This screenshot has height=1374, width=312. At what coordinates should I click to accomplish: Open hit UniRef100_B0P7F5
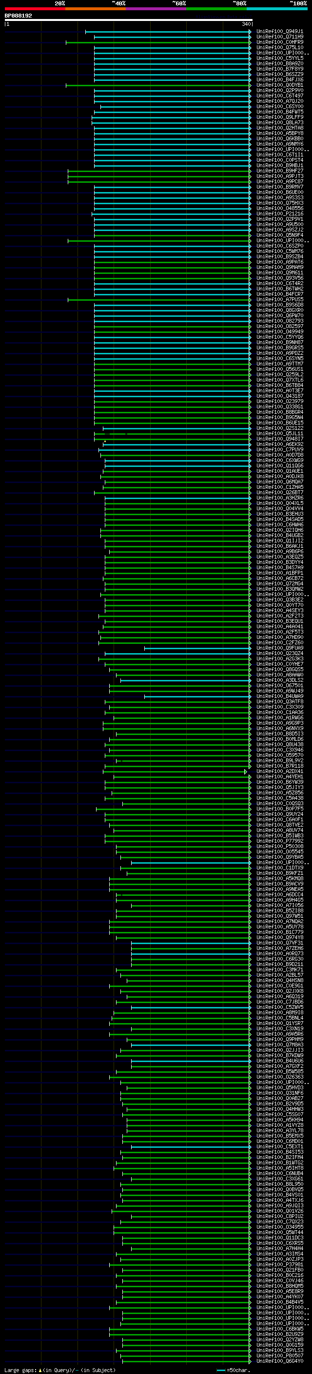[x=279, y=809]
